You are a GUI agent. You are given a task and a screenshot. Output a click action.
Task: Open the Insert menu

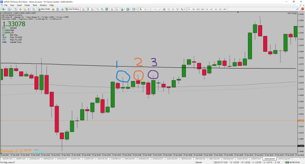(19, 5)
